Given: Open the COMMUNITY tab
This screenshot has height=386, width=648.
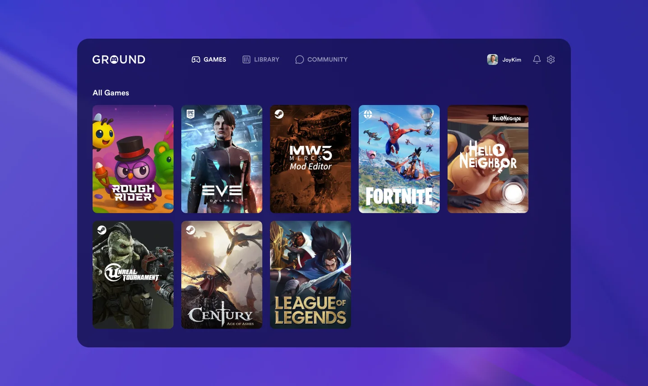Looking at the screenshot, I should tap(321, 60).
